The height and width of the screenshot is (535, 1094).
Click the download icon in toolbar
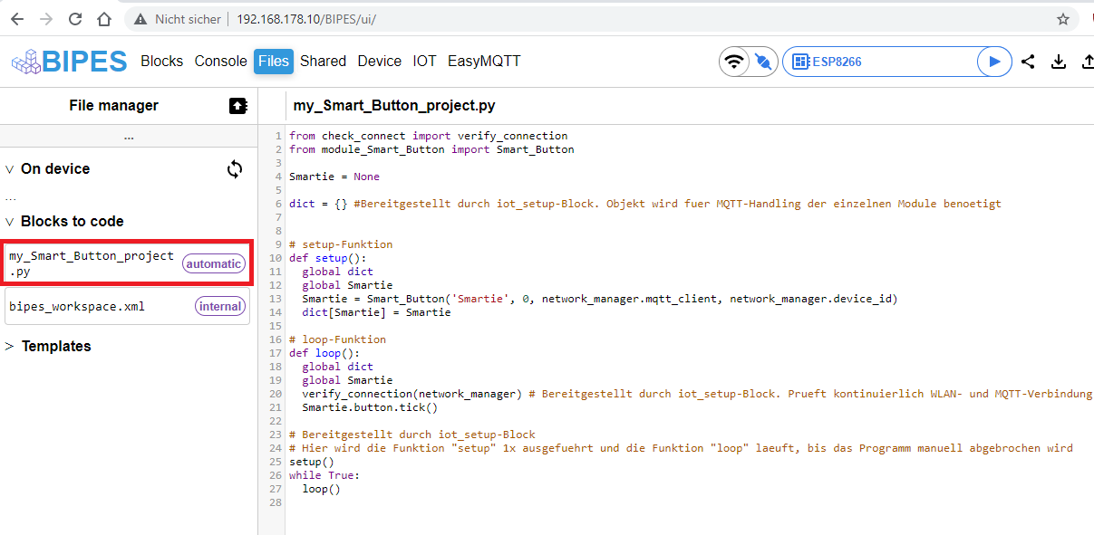click(x=1058, y=62)
